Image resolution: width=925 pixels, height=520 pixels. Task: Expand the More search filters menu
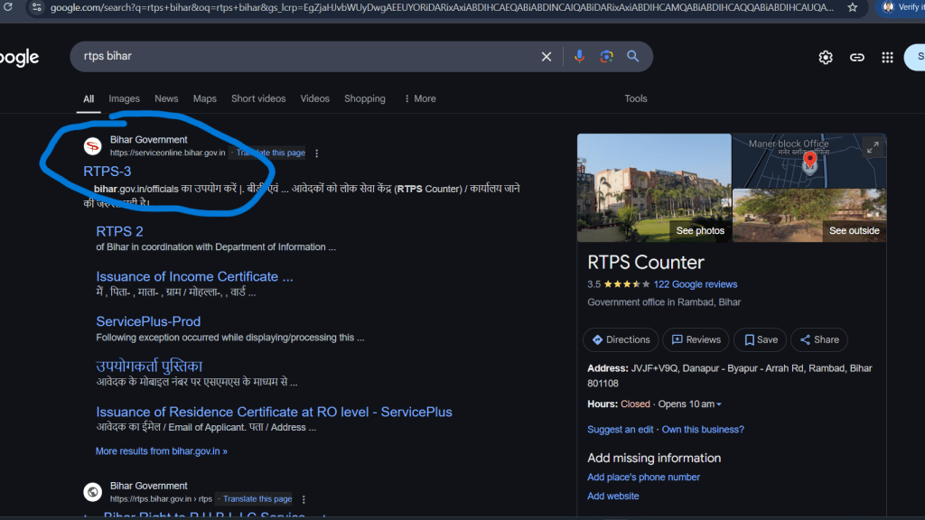coord(420,98)
